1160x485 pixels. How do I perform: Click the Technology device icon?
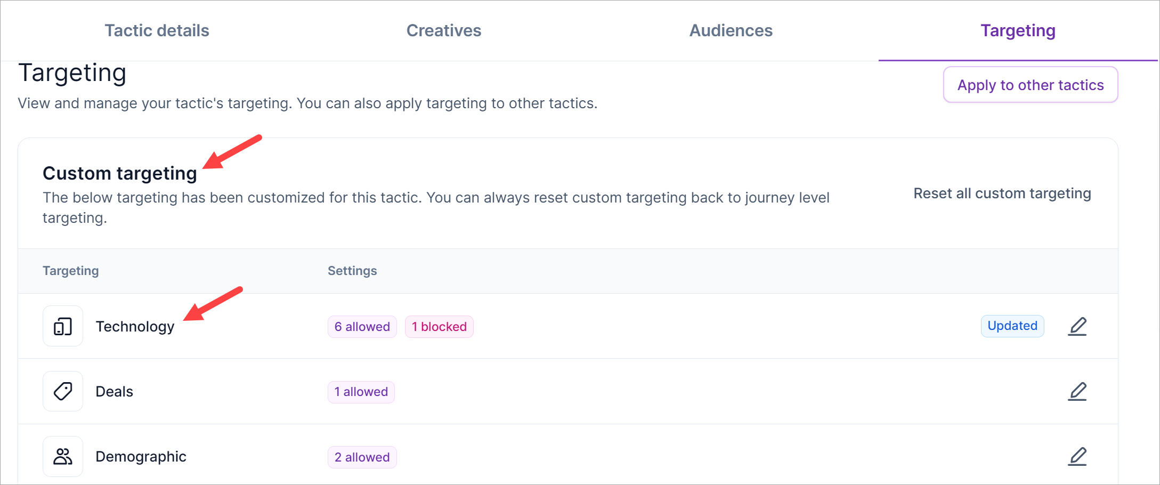click(x=63, y=326)
